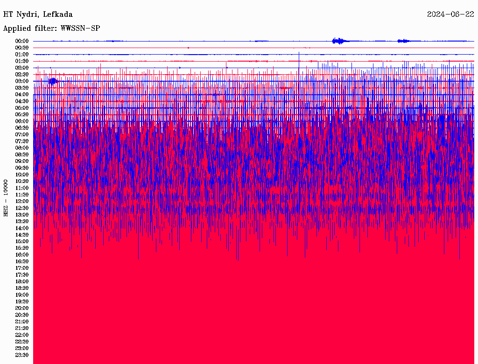
Task: Click the 16:30 time label
Action: click(22, 261)
